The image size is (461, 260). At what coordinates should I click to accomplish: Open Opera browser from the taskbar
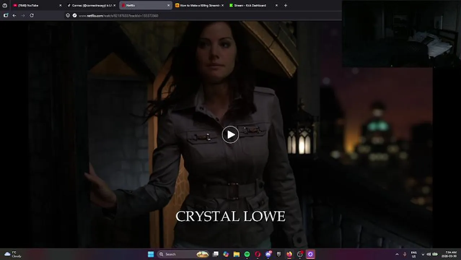258,254
